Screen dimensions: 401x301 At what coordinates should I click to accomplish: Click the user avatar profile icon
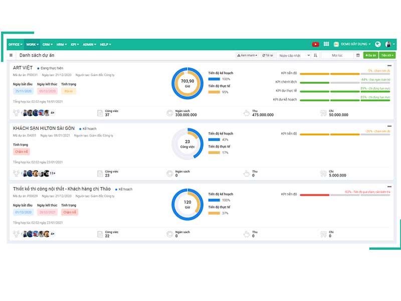[388, 44]
